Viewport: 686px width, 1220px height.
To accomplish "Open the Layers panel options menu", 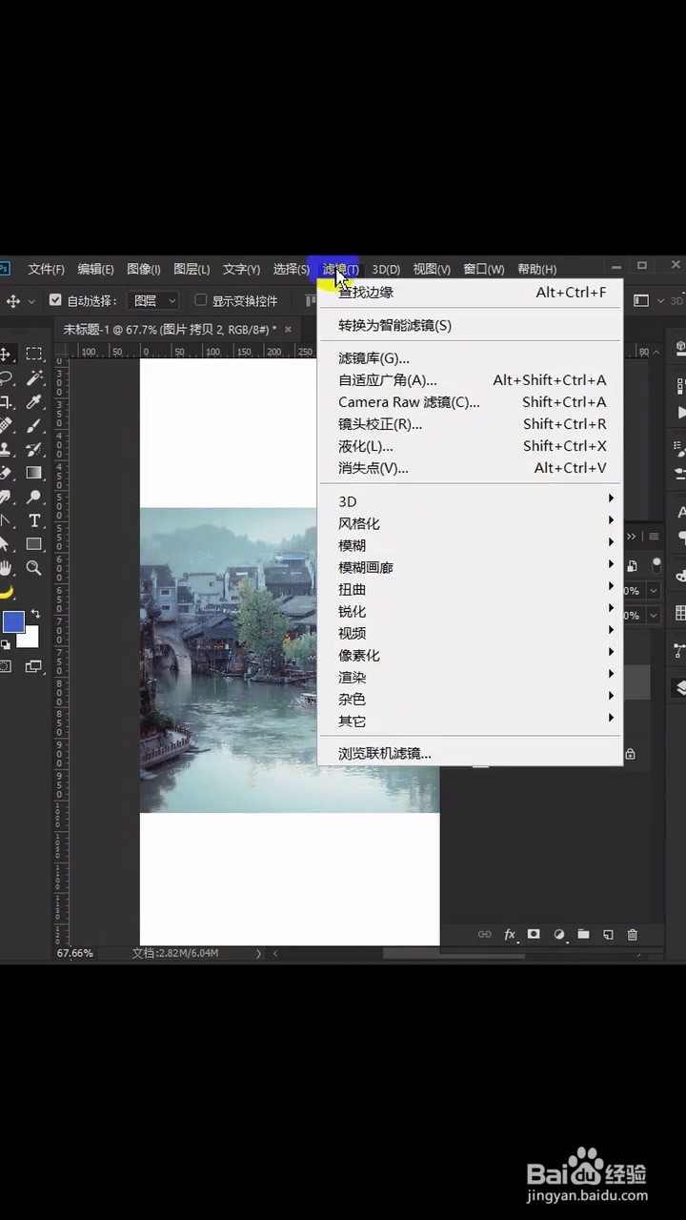I will 655,537.
